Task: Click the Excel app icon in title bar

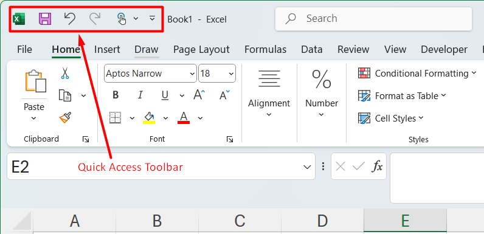Action: [x=19, y=19]
